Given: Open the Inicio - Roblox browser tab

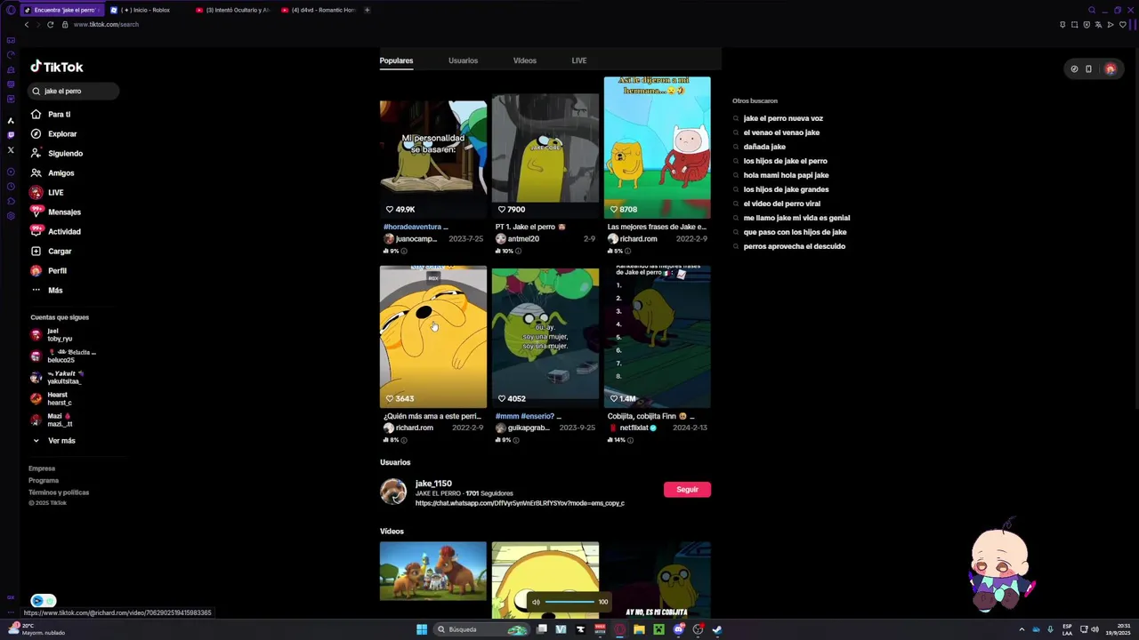Looking at the screenshot, I should click(147, 10).
